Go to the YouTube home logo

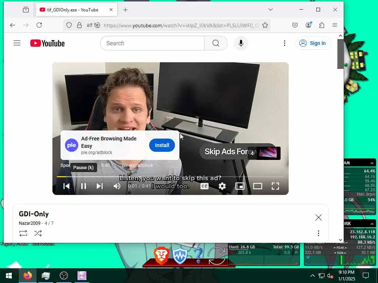(48, 43)
